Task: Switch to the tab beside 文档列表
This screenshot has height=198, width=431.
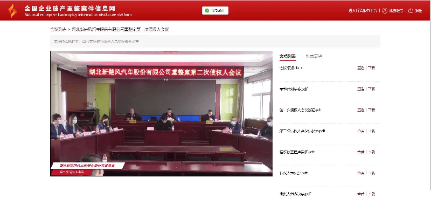Action: click(314, 57)
